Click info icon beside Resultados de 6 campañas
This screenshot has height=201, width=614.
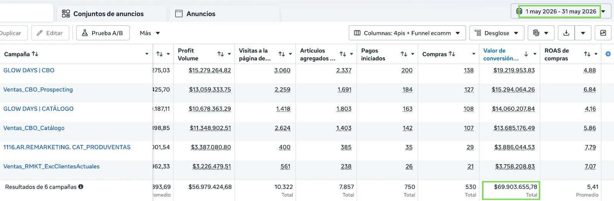pos(81,187)
